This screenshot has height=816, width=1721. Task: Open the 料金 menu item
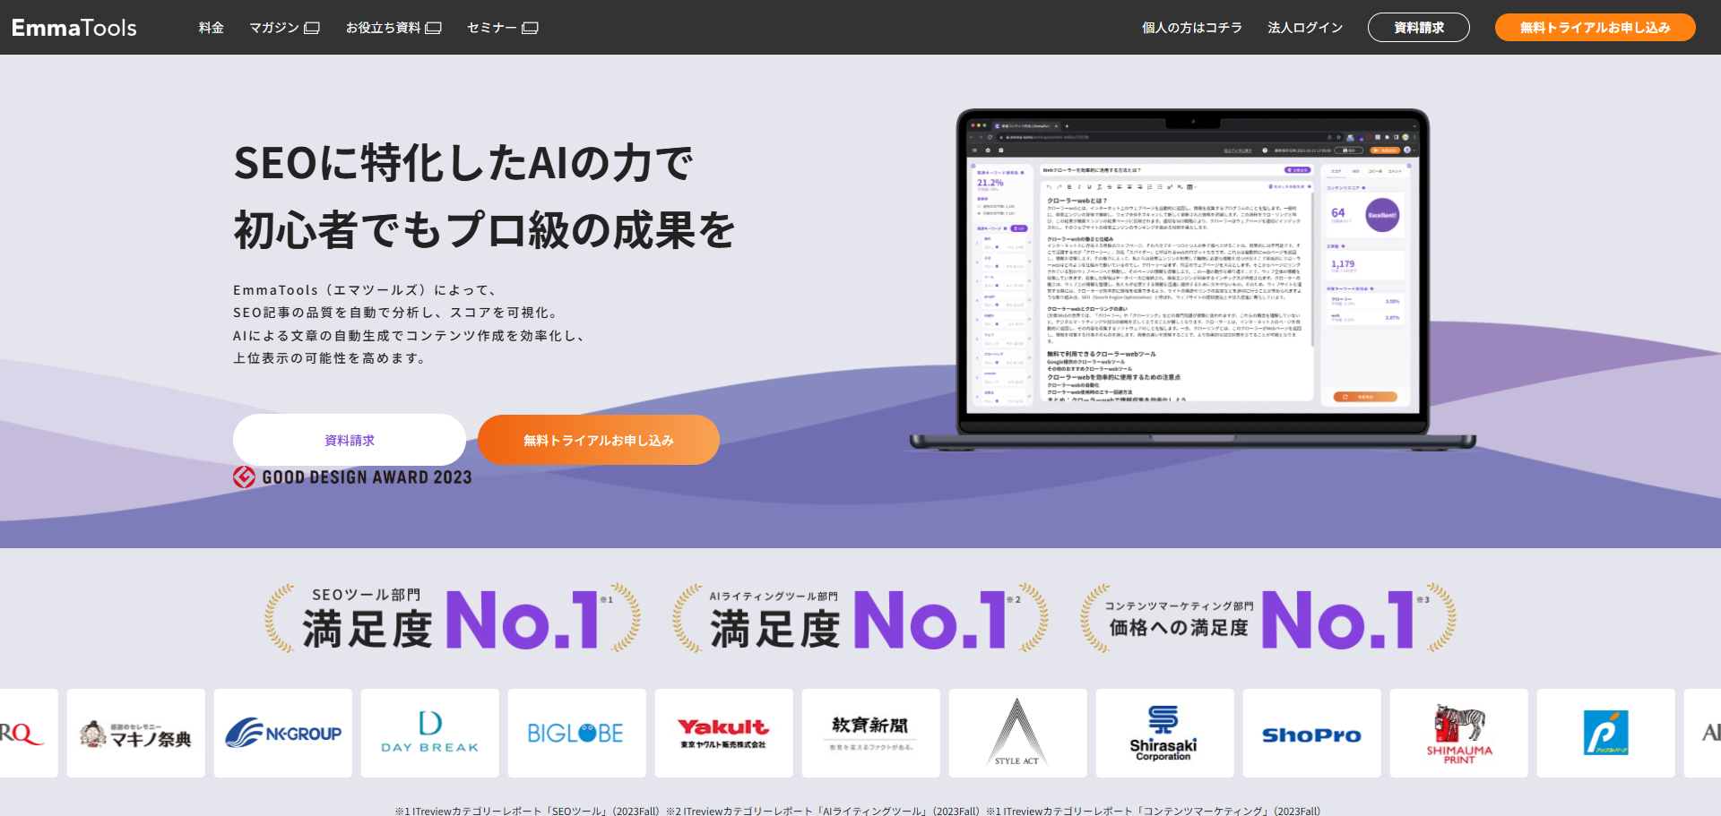[212, 28]
